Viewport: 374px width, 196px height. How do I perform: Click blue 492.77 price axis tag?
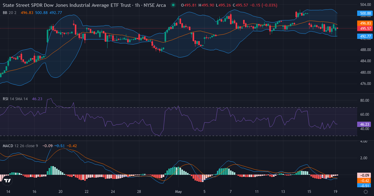click(x=365, y=36)
